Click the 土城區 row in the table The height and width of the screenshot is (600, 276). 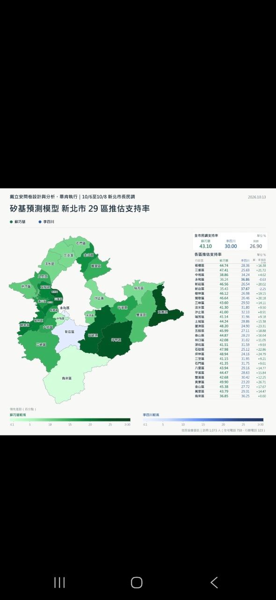(x=230, y=321)
